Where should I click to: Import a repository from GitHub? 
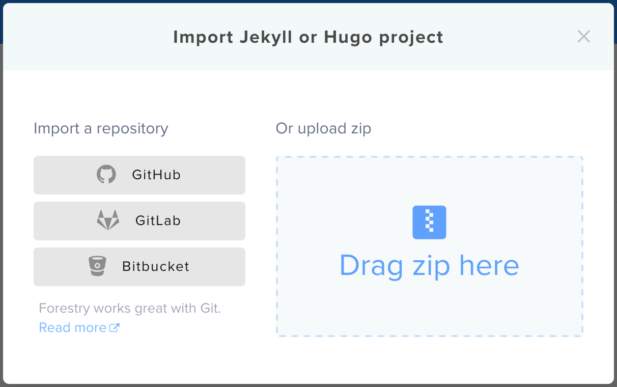(x=139, y=175)
